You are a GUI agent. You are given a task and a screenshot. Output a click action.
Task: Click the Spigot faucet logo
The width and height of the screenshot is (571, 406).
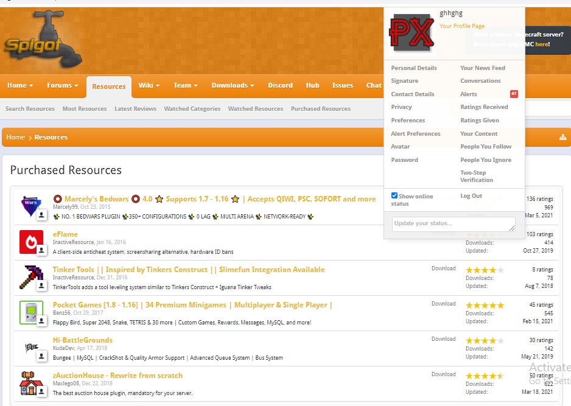pos(43,39)
